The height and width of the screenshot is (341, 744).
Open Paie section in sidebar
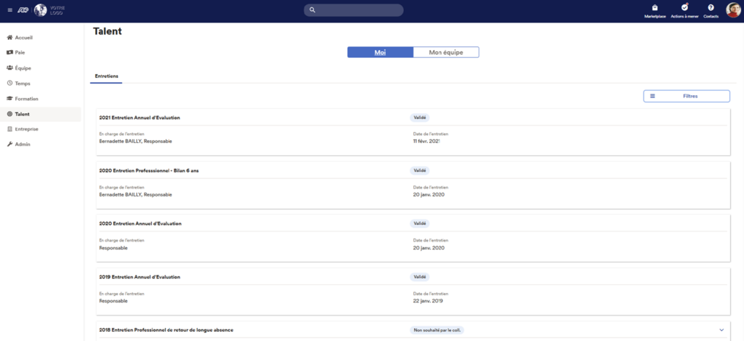(20, 53)
